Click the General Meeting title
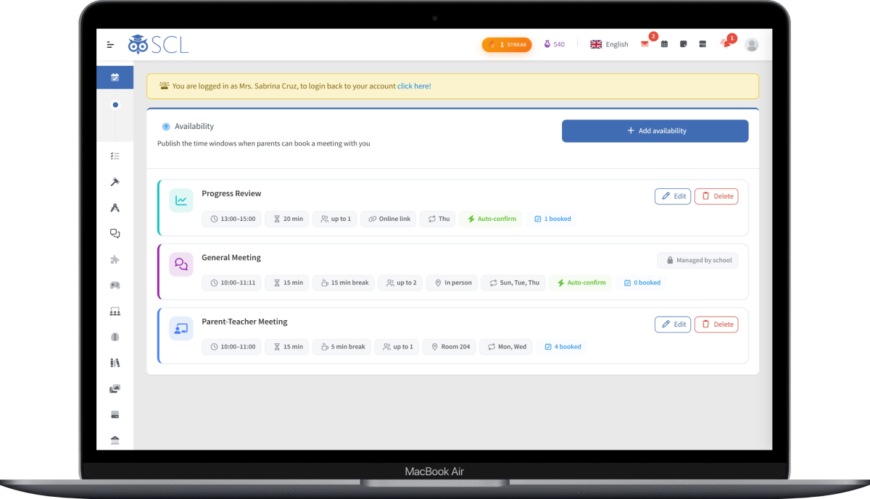 (231, 257)
